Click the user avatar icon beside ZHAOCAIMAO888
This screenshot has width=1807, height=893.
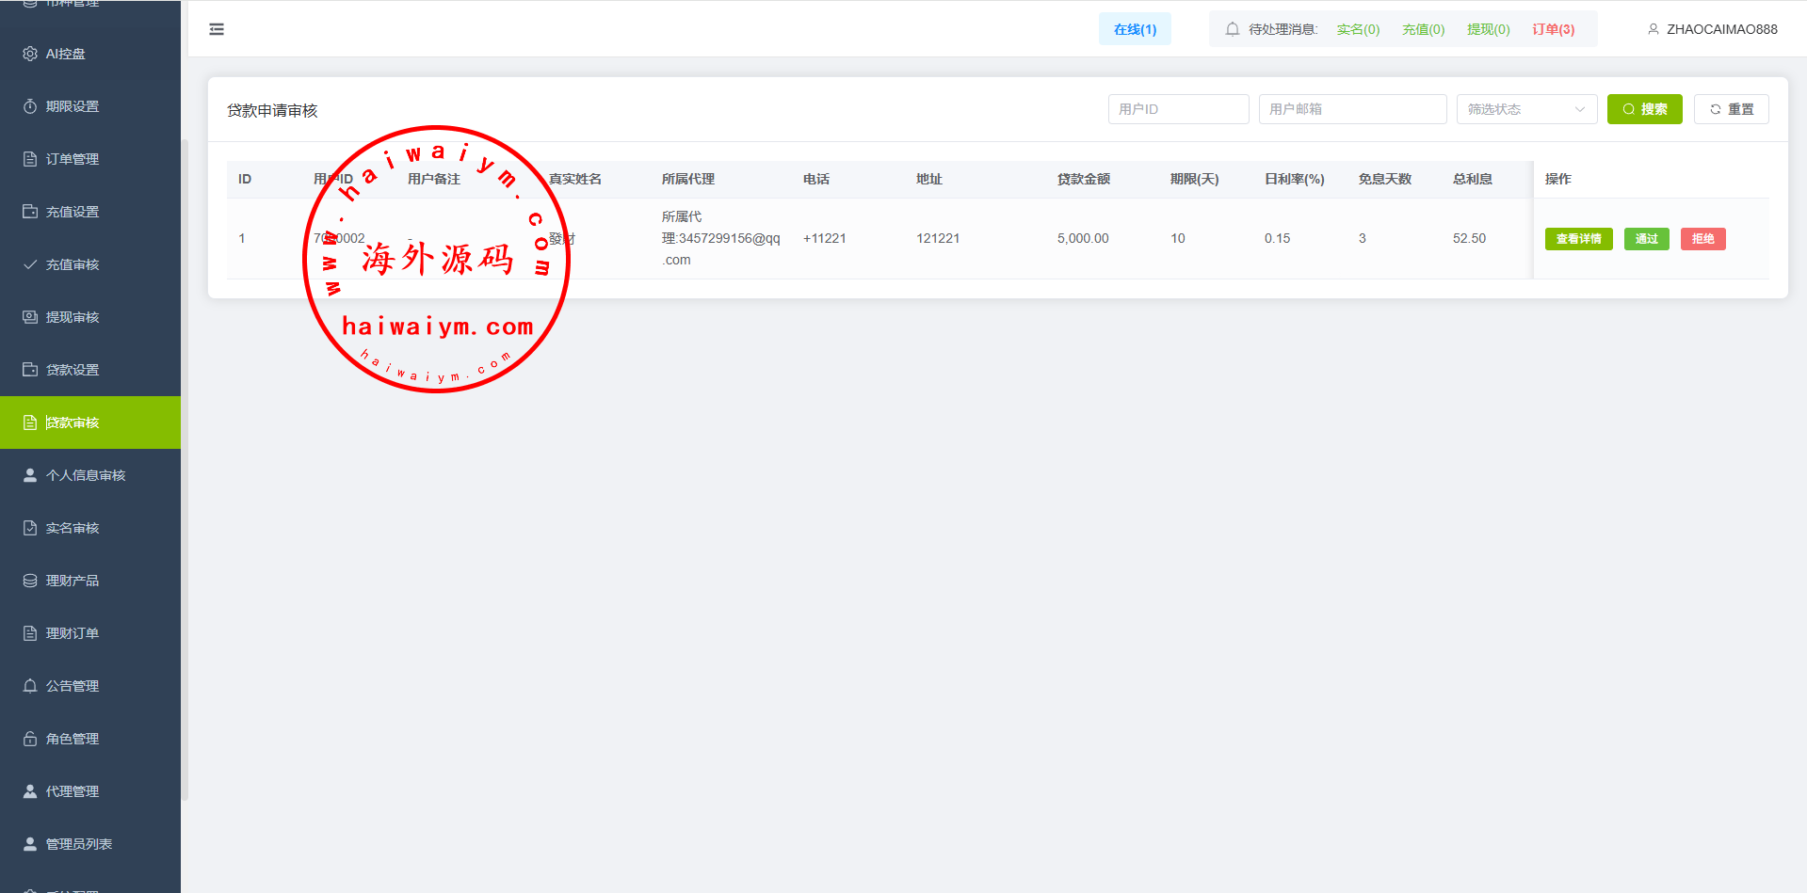[1653, 29]
